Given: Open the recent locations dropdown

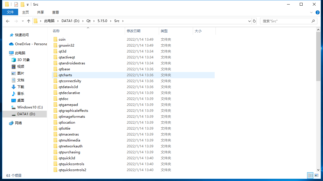Looking at the screenshot, I should coord(23,21).
